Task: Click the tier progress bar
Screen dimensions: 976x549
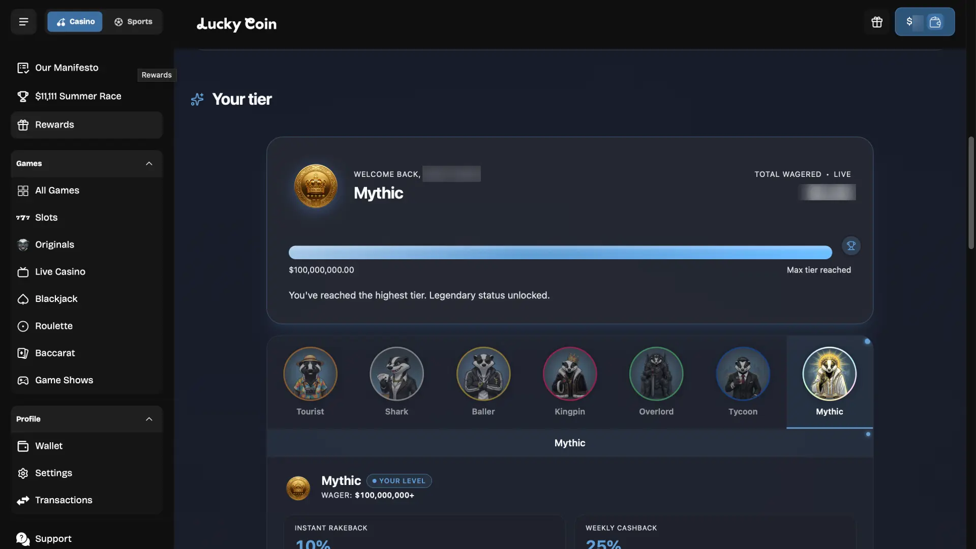Action: [x=560, y=253]
